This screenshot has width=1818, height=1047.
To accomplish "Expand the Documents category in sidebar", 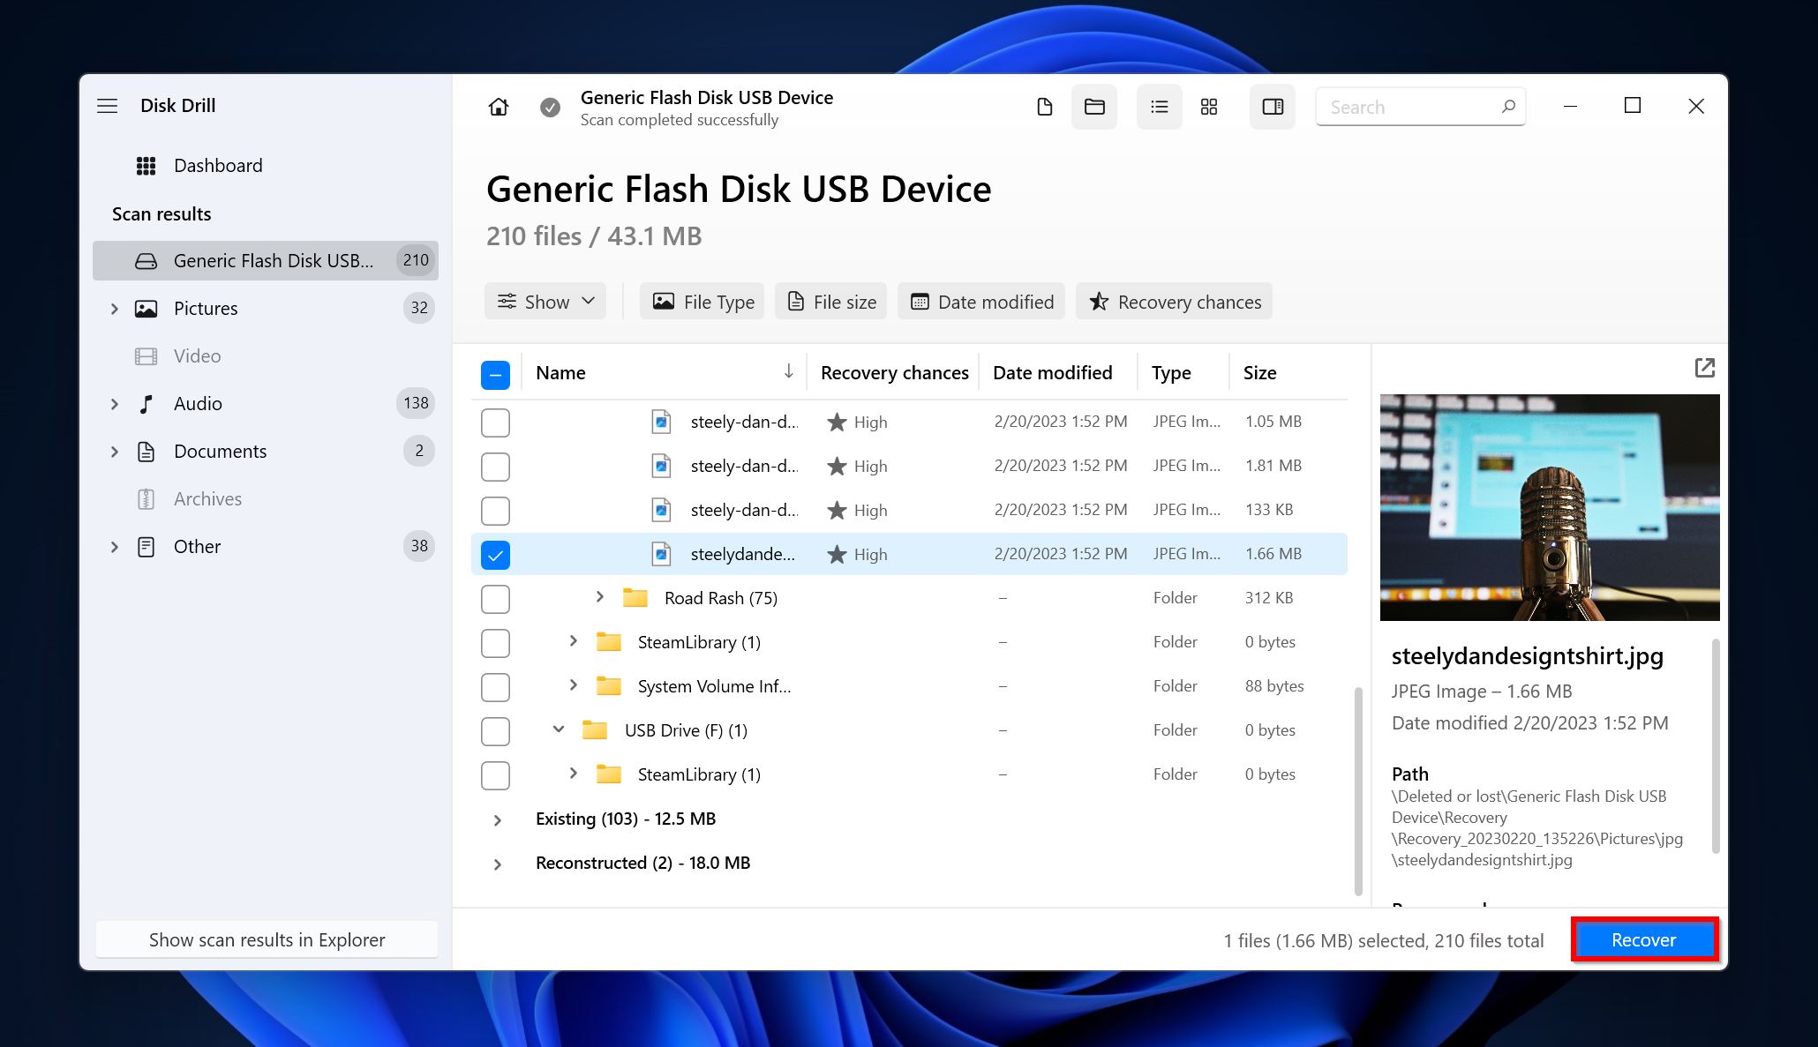I will click(114, 452).
